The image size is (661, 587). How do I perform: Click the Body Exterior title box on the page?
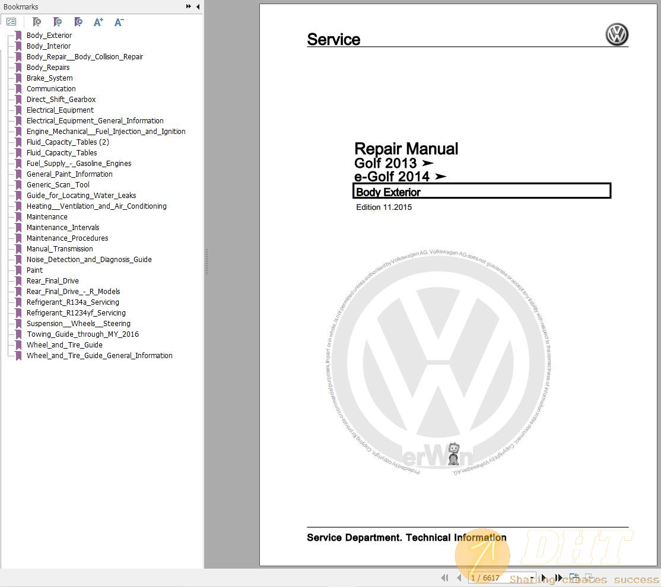pos(482,191)
